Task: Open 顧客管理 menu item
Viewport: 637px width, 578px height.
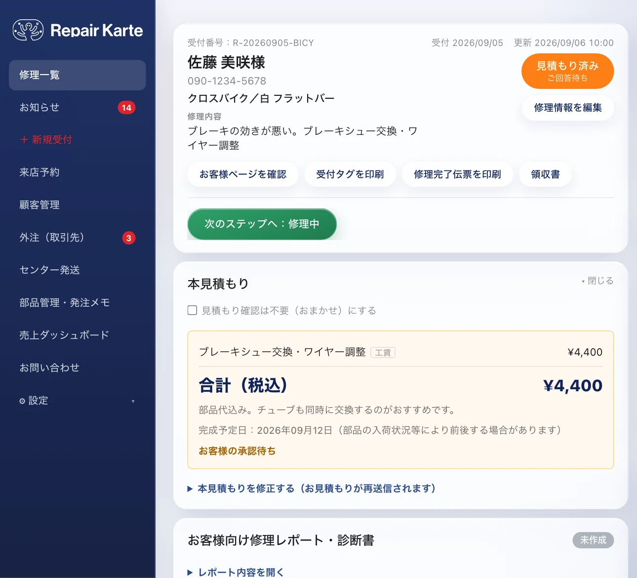Action: (x=78, y=205)
